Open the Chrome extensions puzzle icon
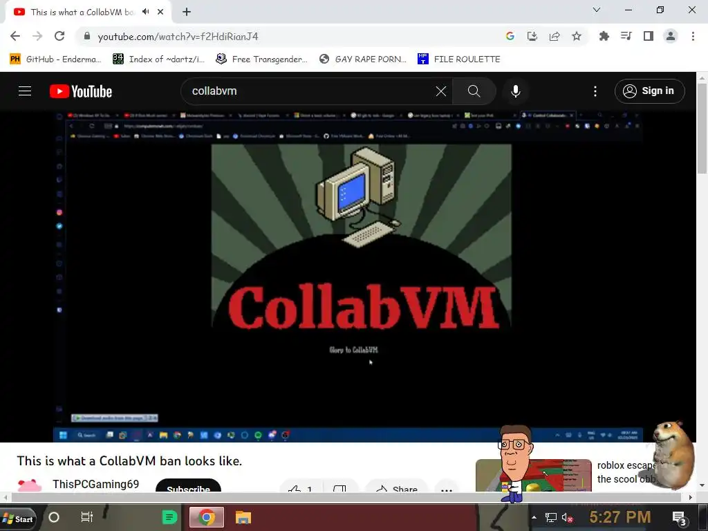 [604, 36]
